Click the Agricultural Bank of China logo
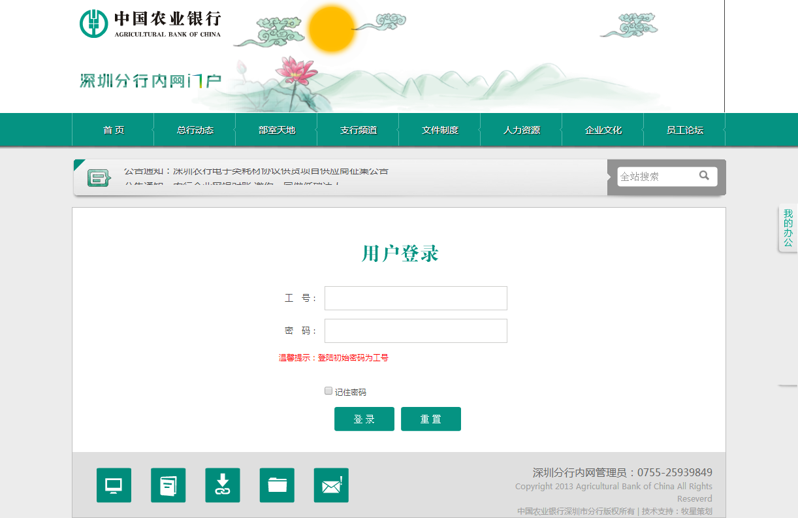 coord(151,24)
